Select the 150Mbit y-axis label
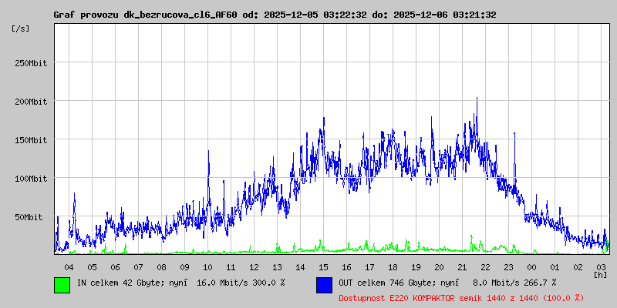 pos(31,140)
